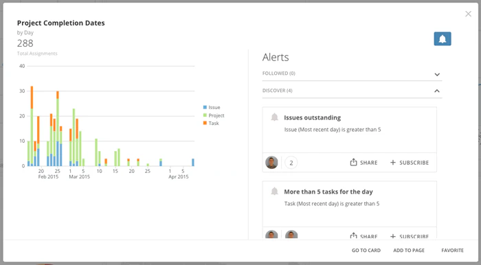Click 'Task (Most recent day) is greater than 5' text
The width and height of the screenshot is (481, 265).
pyautogui.click(x=332, y=204)
